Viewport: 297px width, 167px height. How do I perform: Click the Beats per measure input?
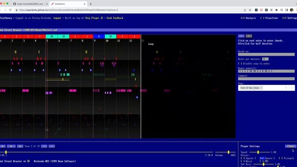click(265, 59)
